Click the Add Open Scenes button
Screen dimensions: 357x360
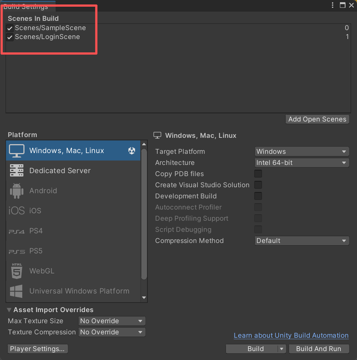tap(317, 119)
